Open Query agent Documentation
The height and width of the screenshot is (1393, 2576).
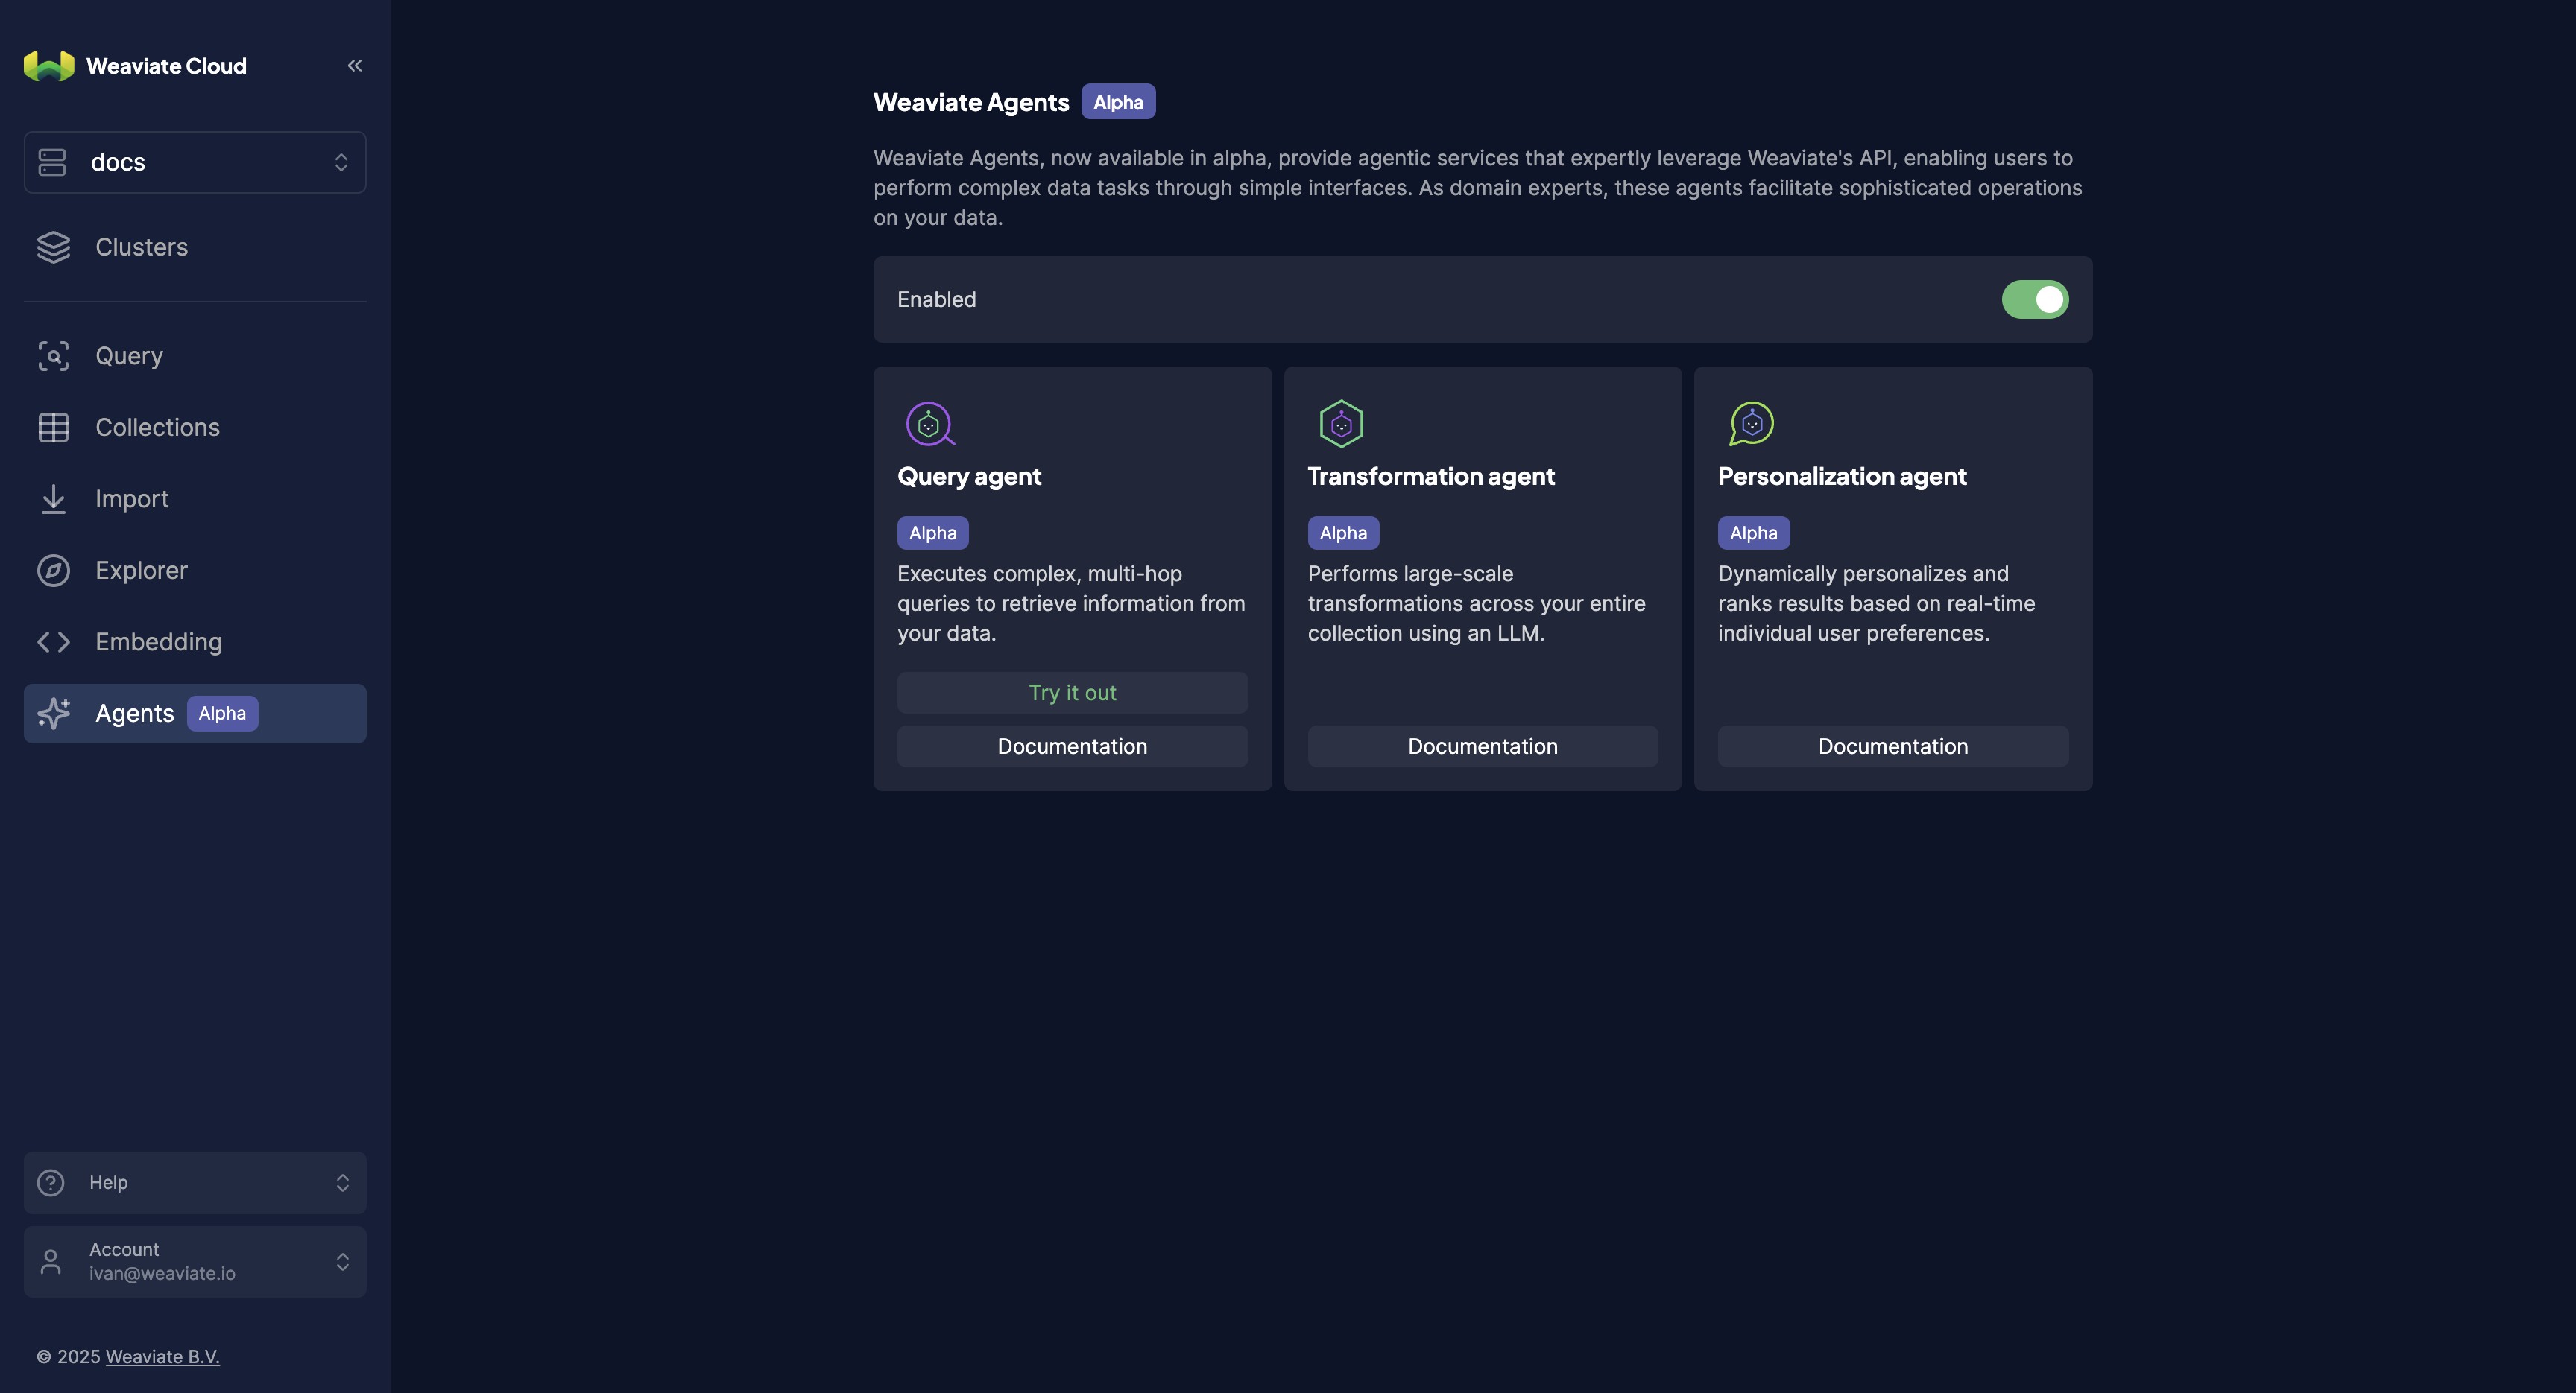[x=1072, y=746]
